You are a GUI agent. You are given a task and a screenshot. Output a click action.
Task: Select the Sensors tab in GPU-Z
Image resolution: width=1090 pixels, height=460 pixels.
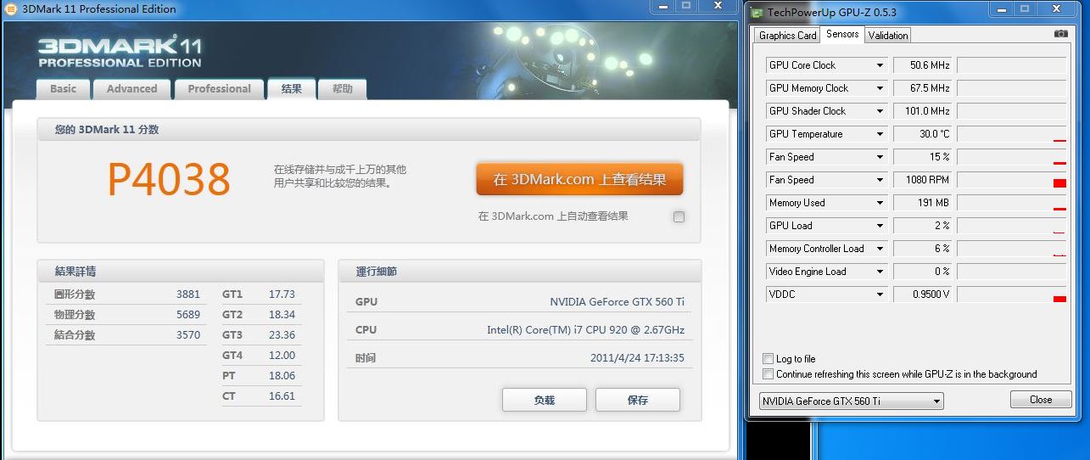pyautogui.click(x=842, y=34)
